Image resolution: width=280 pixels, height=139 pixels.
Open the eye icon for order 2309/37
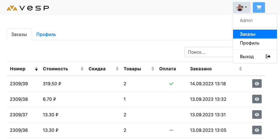[257, 114]
